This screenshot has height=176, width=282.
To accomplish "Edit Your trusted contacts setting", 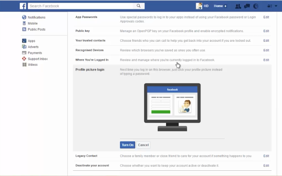I will point(266,41).
